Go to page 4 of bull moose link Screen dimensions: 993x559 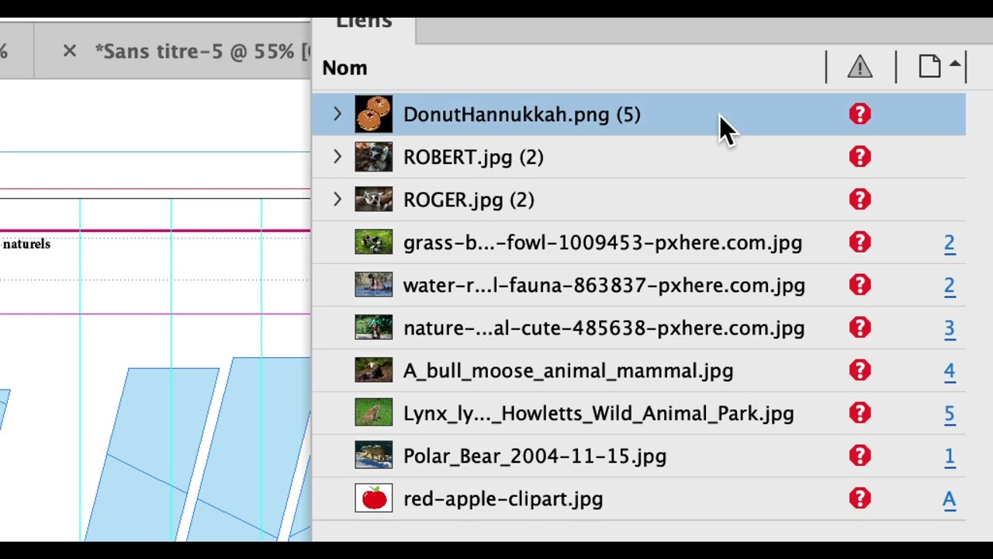tap(950, 371)
